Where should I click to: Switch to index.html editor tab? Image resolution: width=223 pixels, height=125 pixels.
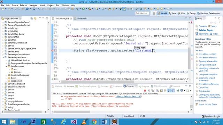81,18
